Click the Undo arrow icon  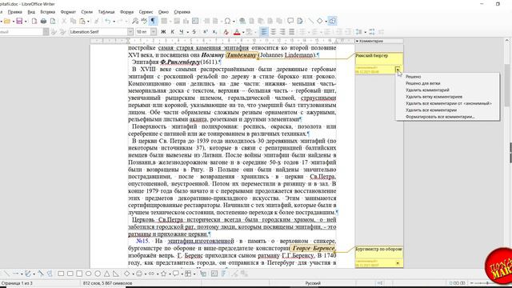(108, 22)
